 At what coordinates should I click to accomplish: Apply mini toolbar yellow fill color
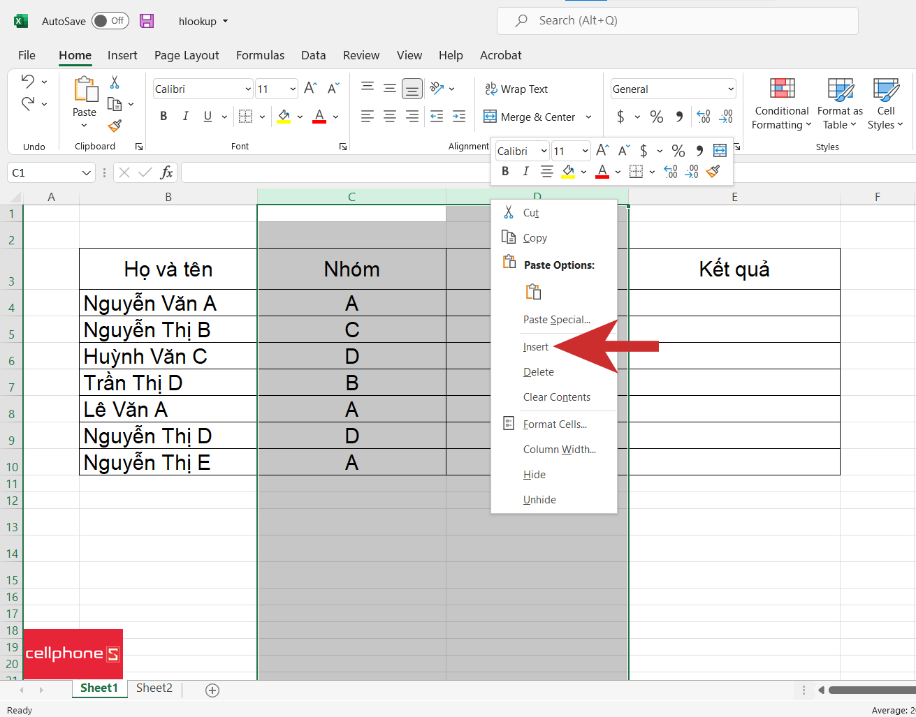pos(568,171)
